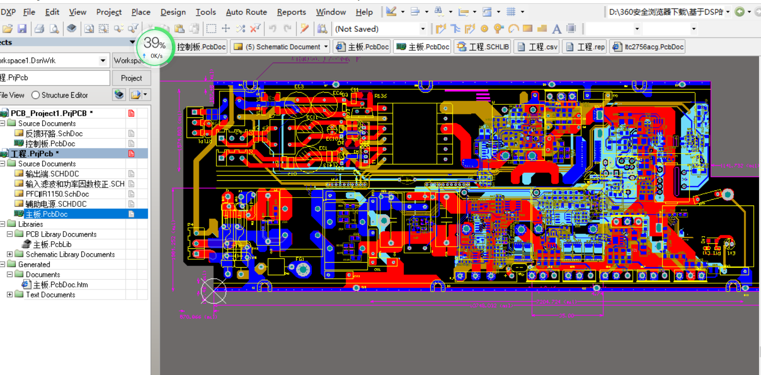Image resolution: width=761 pixels, height=375 pixels.
Task: Select 输出端.SCHDOC in the project tree
Action: (52, 174)
